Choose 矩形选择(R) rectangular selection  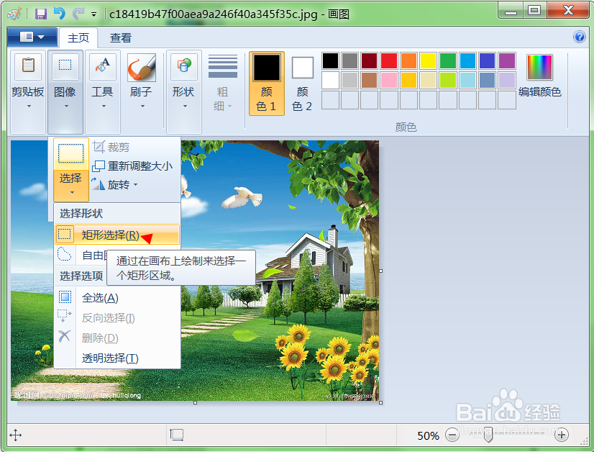tap(117, 235)
